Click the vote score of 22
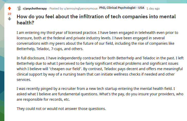 9,14
